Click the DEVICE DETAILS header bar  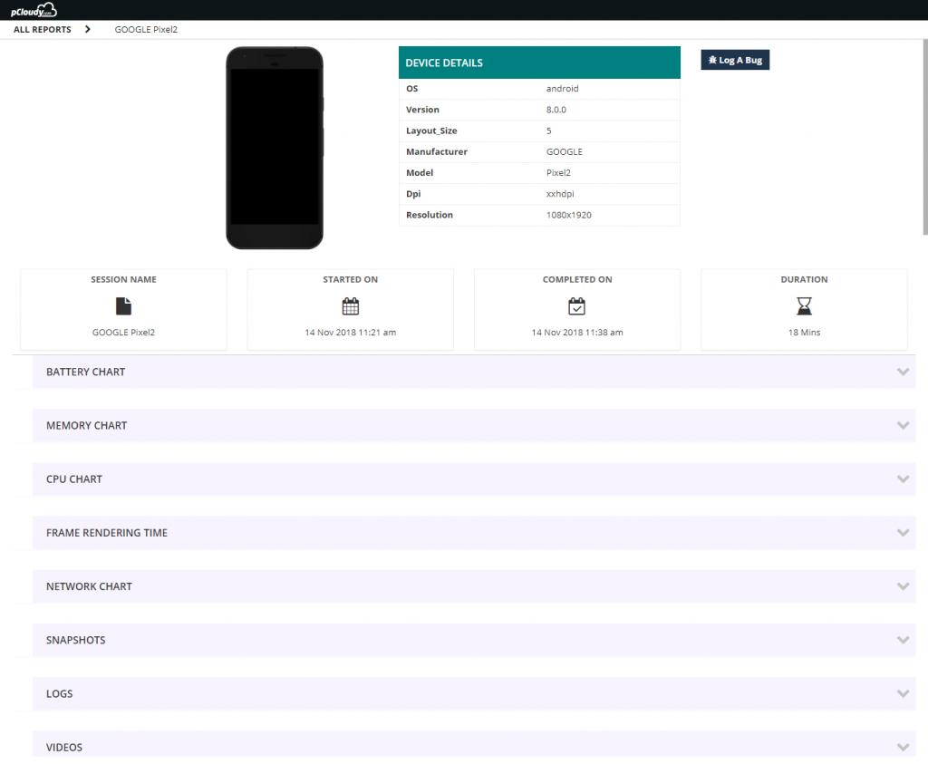539,63
